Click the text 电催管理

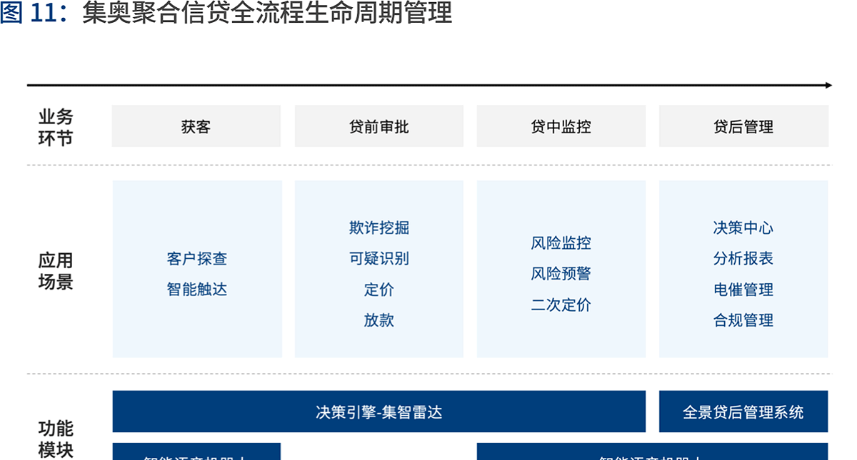pyautogui.click(x=743, y=290)
